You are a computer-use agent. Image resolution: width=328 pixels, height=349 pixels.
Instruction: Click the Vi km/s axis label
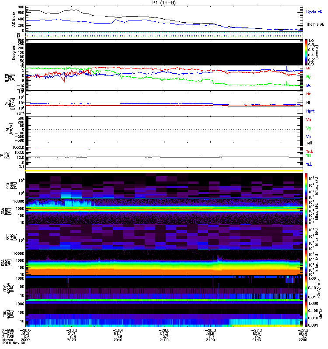tap(8, 129)
